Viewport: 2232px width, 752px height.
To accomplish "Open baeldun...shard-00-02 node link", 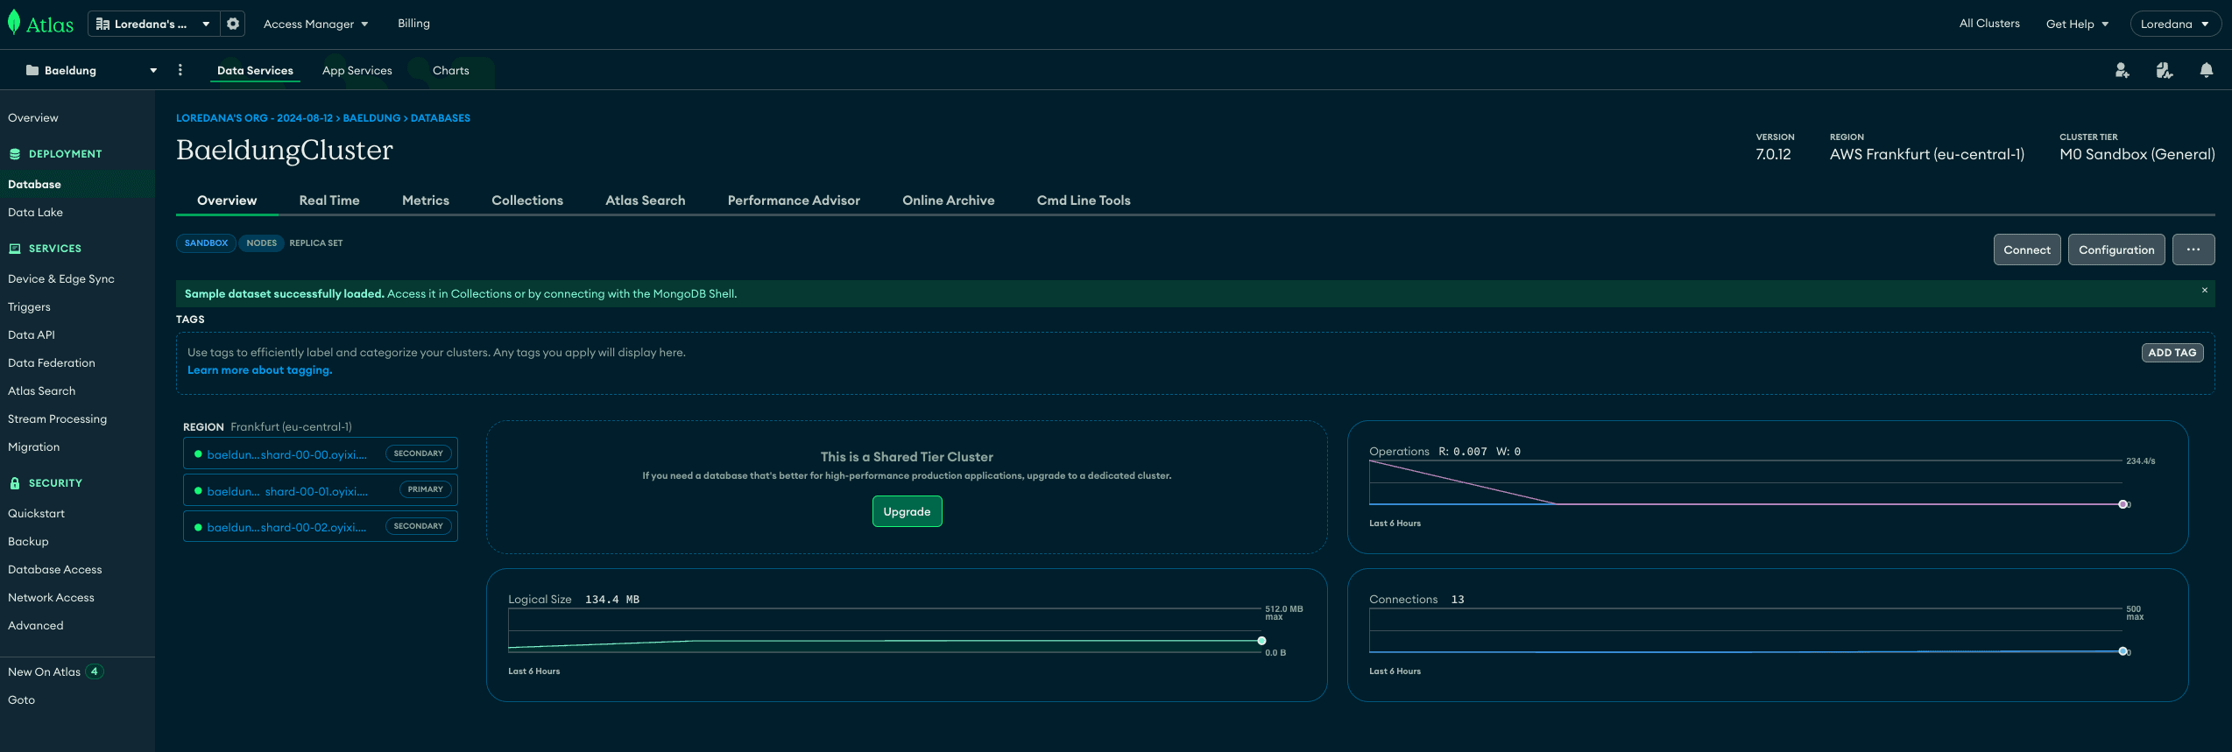I will pos(286,527).
